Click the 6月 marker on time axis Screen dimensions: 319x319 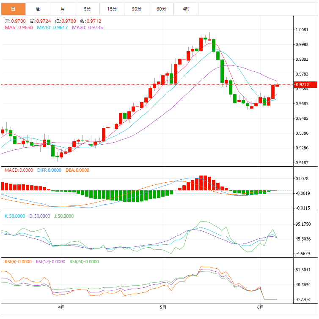point(261,307)
